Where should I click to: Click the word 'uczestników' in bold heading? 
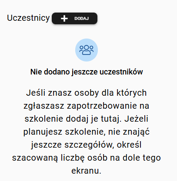[x=121, y=72]
